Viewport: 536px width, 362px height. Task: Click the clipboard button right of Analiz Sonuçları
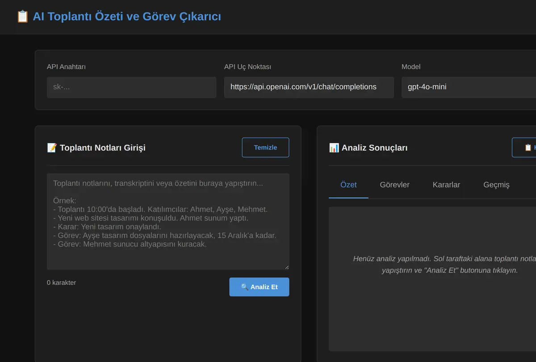524,147
